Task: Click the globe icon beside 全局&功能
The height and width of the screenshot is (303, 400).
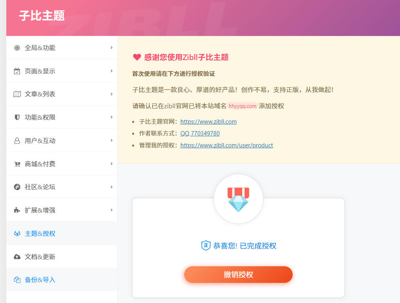Action: 17,47
